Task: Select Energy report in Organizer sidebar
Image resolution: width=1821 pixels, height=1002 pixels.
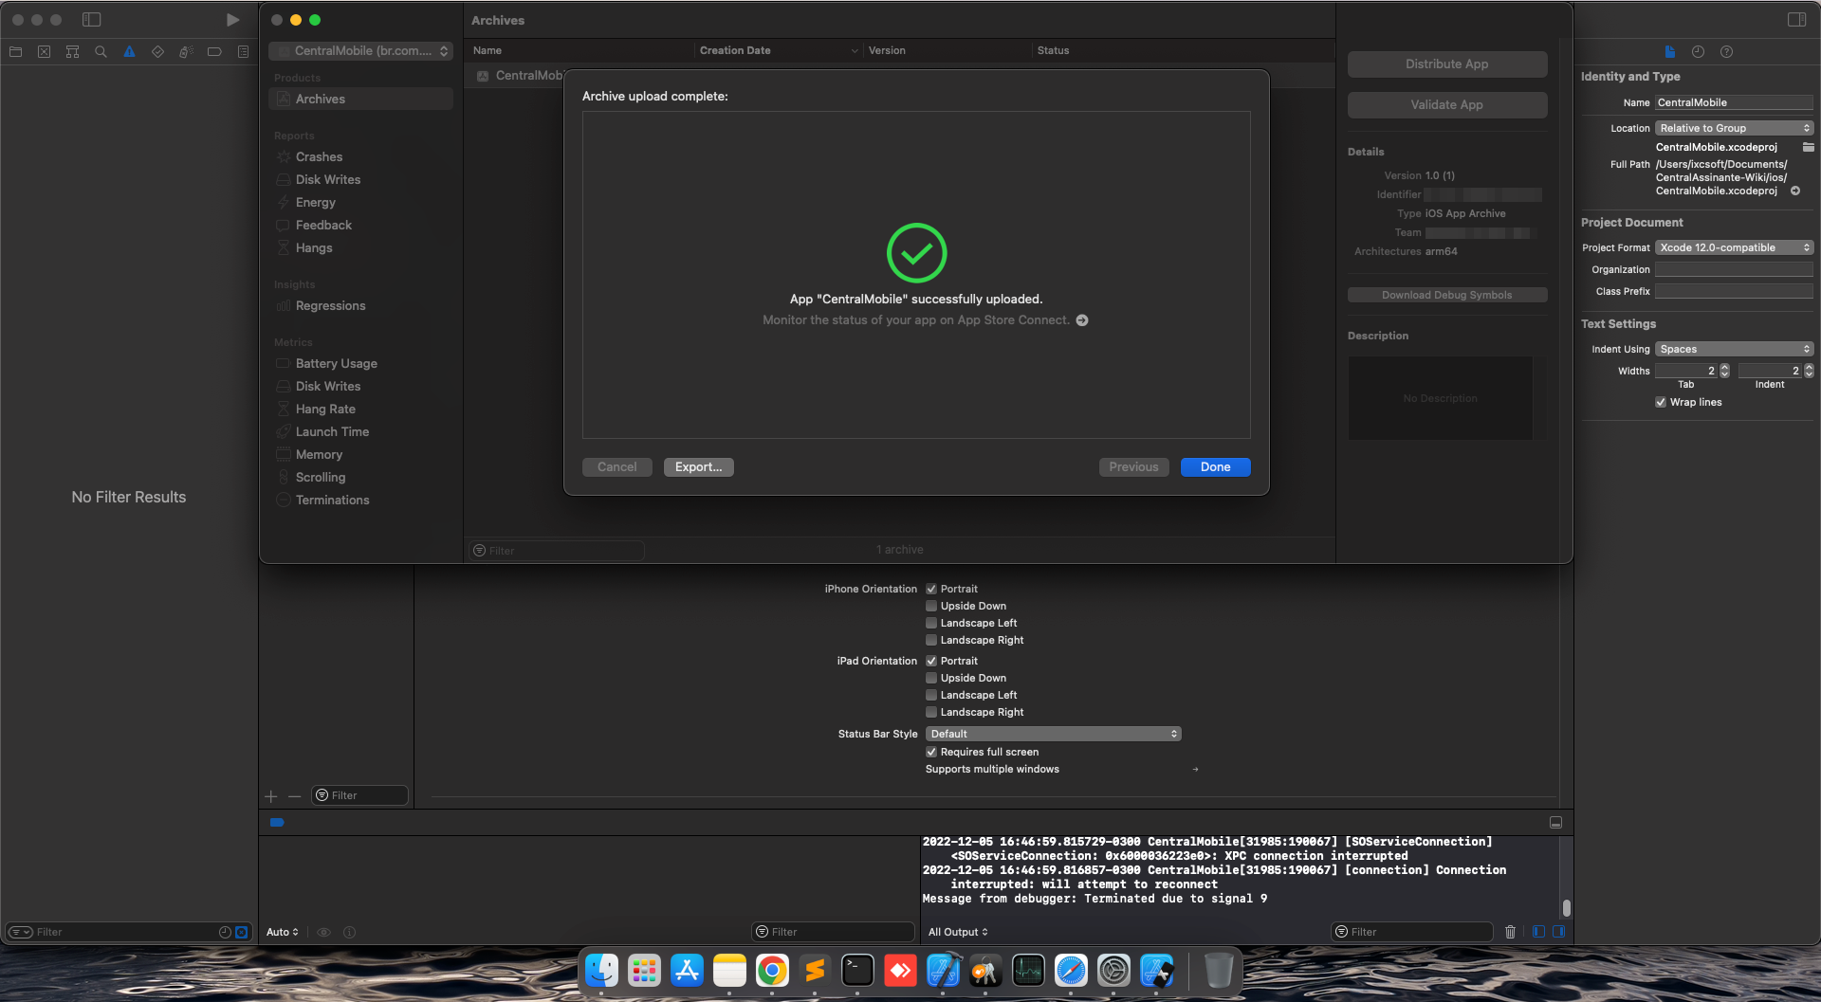Action: click(x=360, y=202)
